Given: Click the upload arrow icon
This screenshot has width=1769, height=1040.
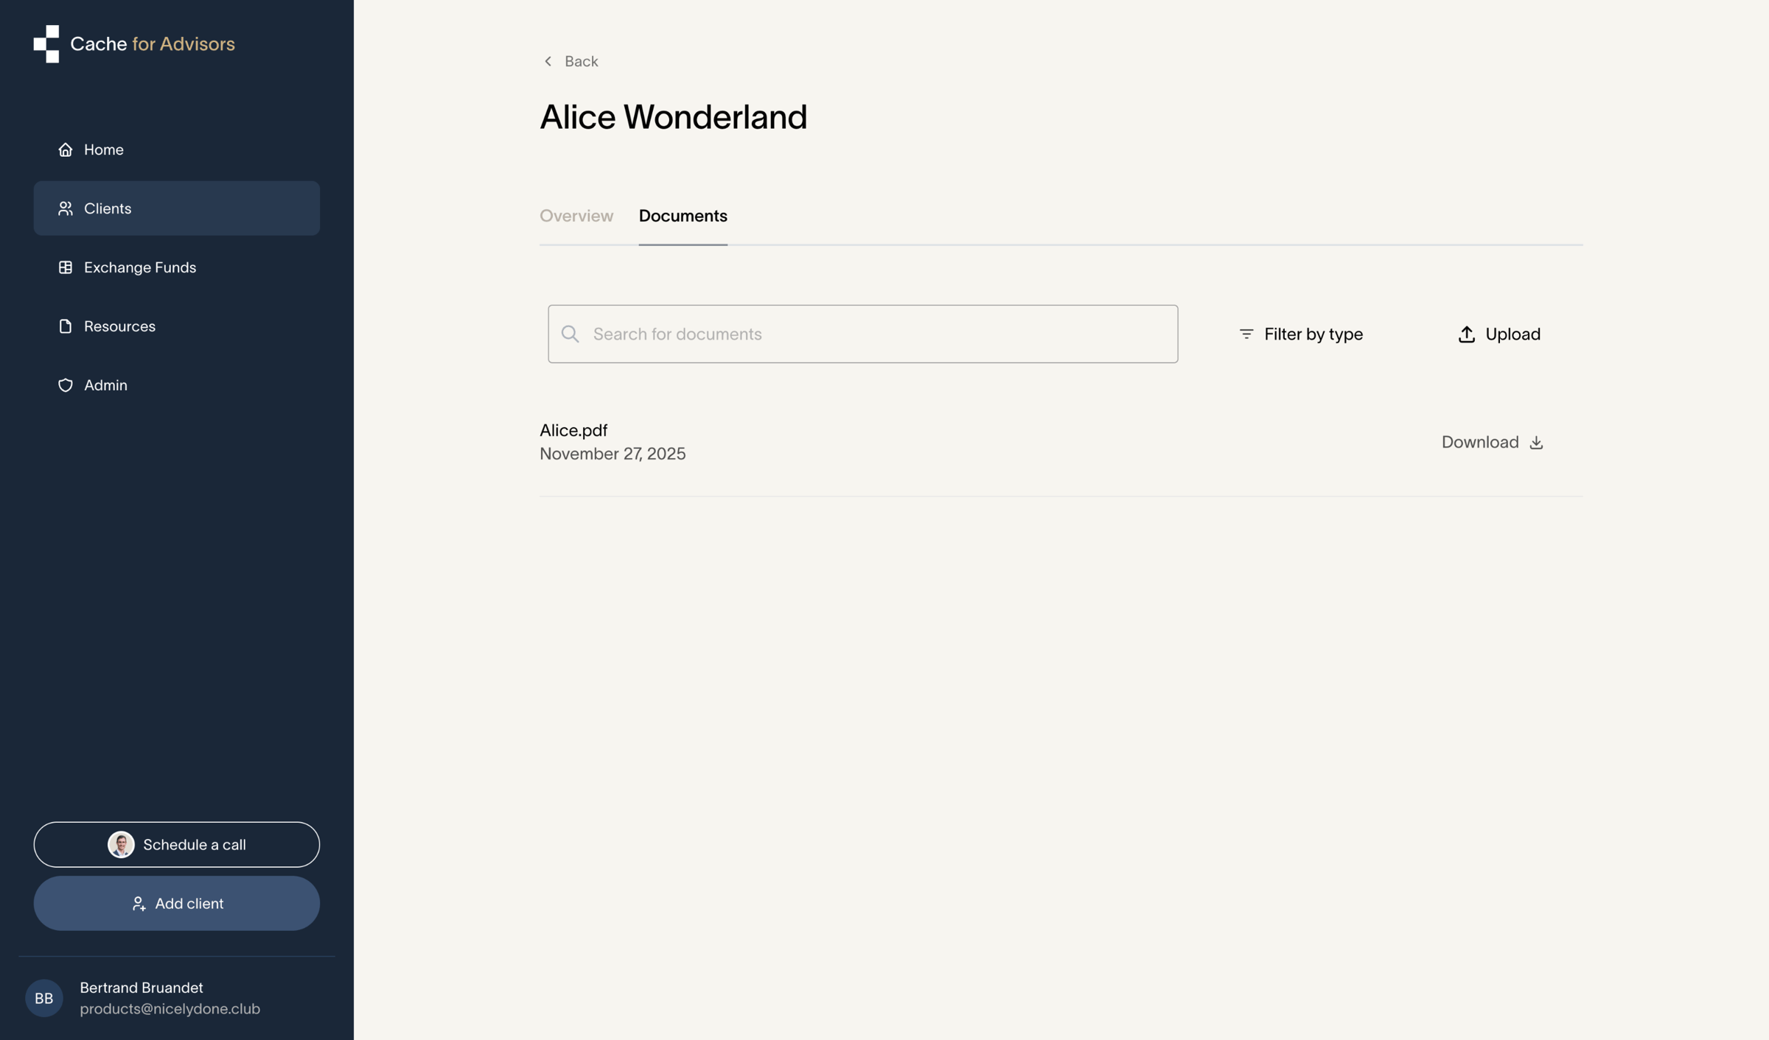Looking at the screenshot, I should (1467, 334).
